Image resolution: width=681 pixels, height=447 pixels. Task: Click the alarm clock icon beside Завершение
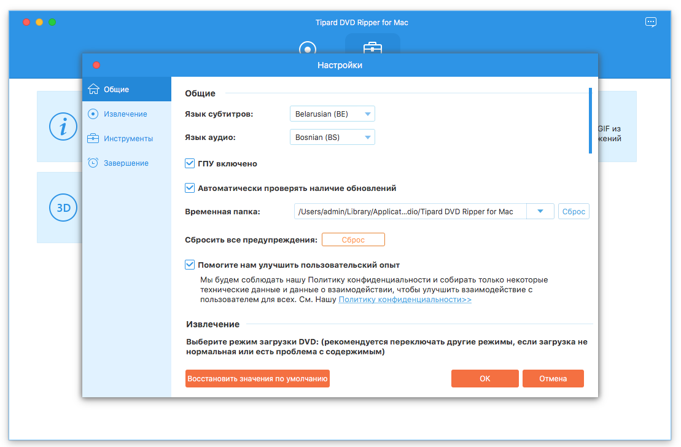coord(93,163)
